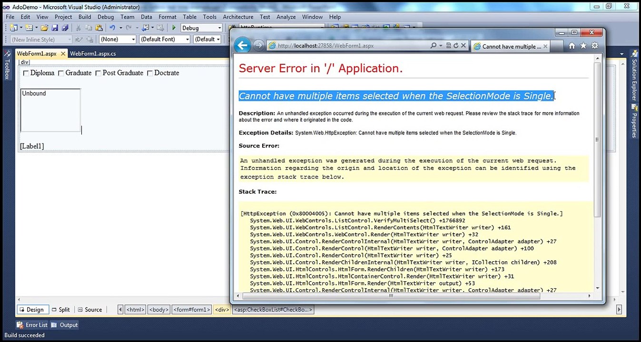Stop loading with the address bar X
641x342 pixels.
pyautogui.click(x=463, y=46)
